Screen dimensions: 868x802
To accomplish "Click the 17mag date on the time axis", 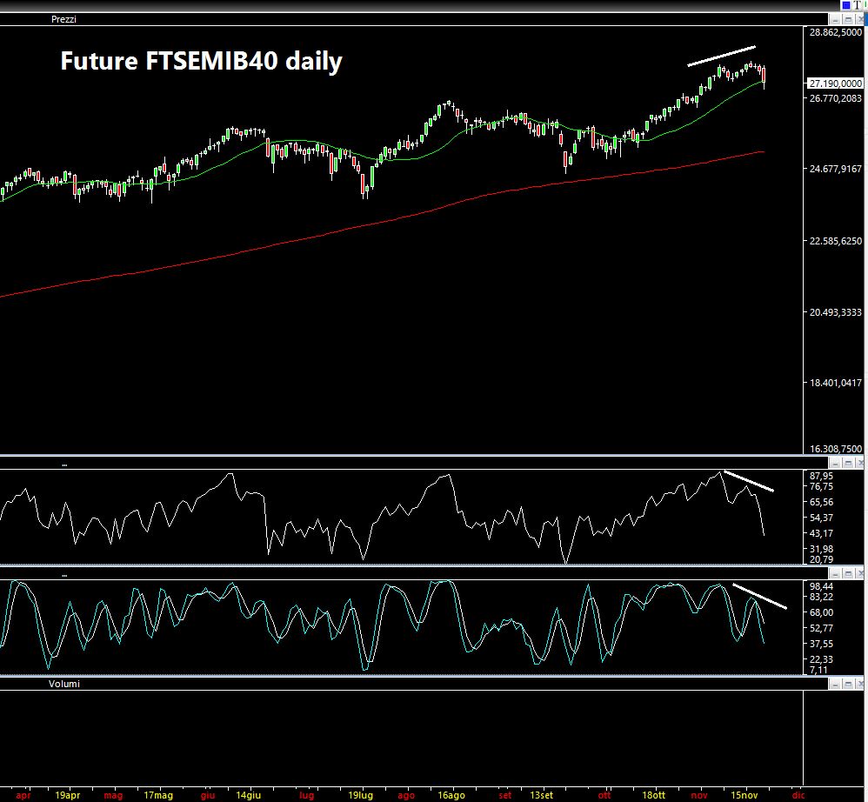I will (158, 795).
